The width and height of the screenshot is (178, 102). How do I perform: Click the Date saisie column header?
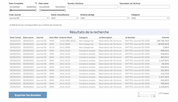pyautogui.click(x=28, y=37)
